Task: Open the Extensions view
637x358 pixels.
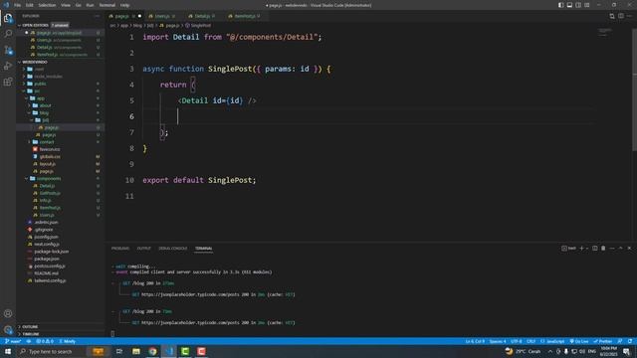Action: click(8, 82)
